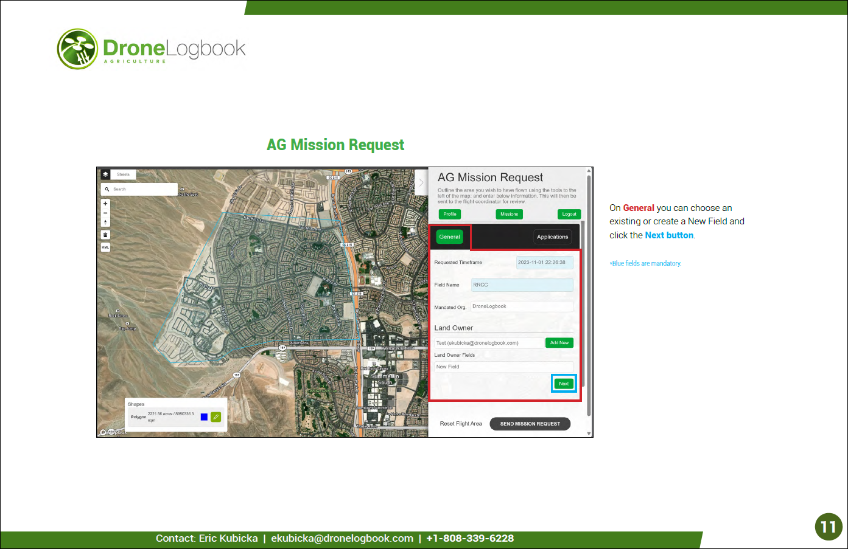
Task: Zoom out on the map
Action: pyautogui.click(x=105, y=213)
